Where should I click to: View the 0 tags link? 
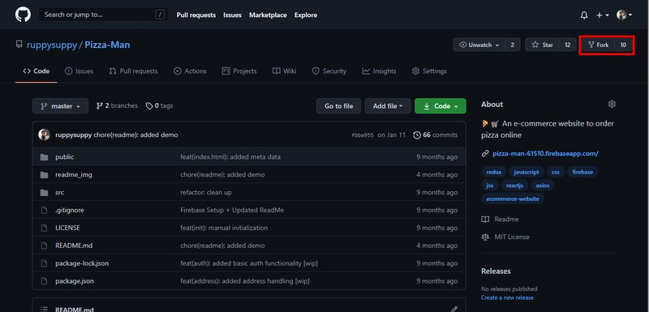pos(159,106)
